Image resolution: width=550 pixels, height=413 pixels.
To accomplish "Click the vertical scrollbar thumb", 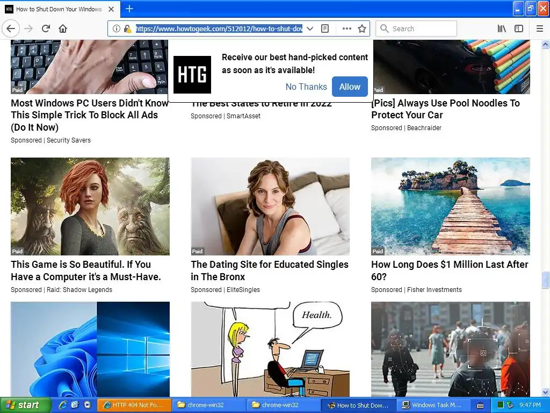I will (545, 280).
